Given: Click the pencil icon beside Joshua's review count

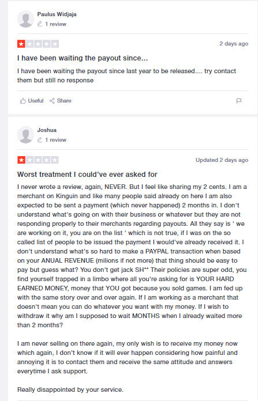Looking at the screenshot, I should coord(40,140).
